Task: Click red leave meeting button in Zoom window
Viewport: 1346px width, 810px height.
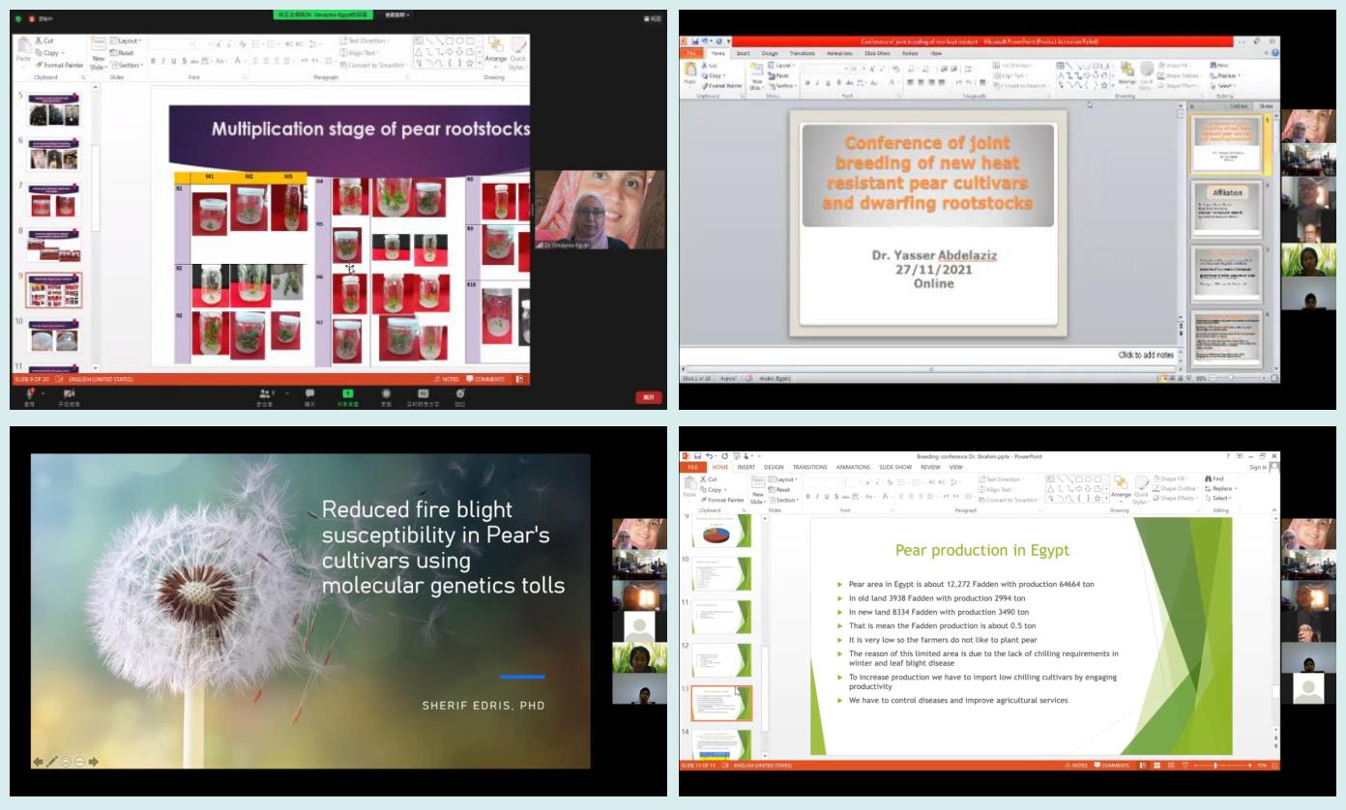Action: (x=648, y=397)
